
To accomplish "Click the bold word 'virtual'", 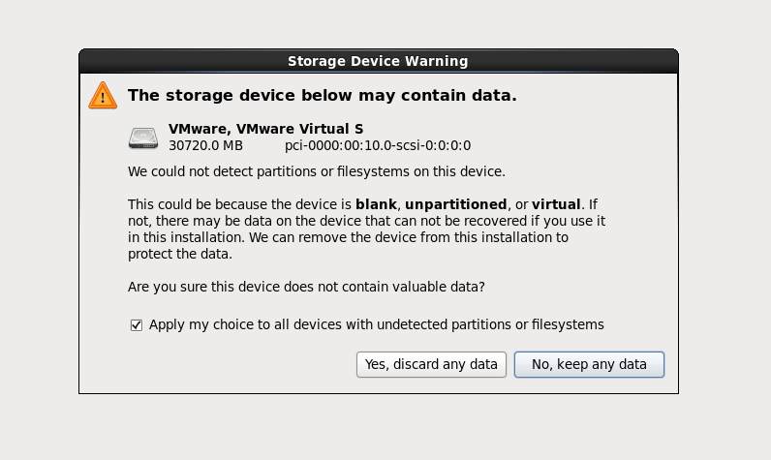I will pos(555,205).
